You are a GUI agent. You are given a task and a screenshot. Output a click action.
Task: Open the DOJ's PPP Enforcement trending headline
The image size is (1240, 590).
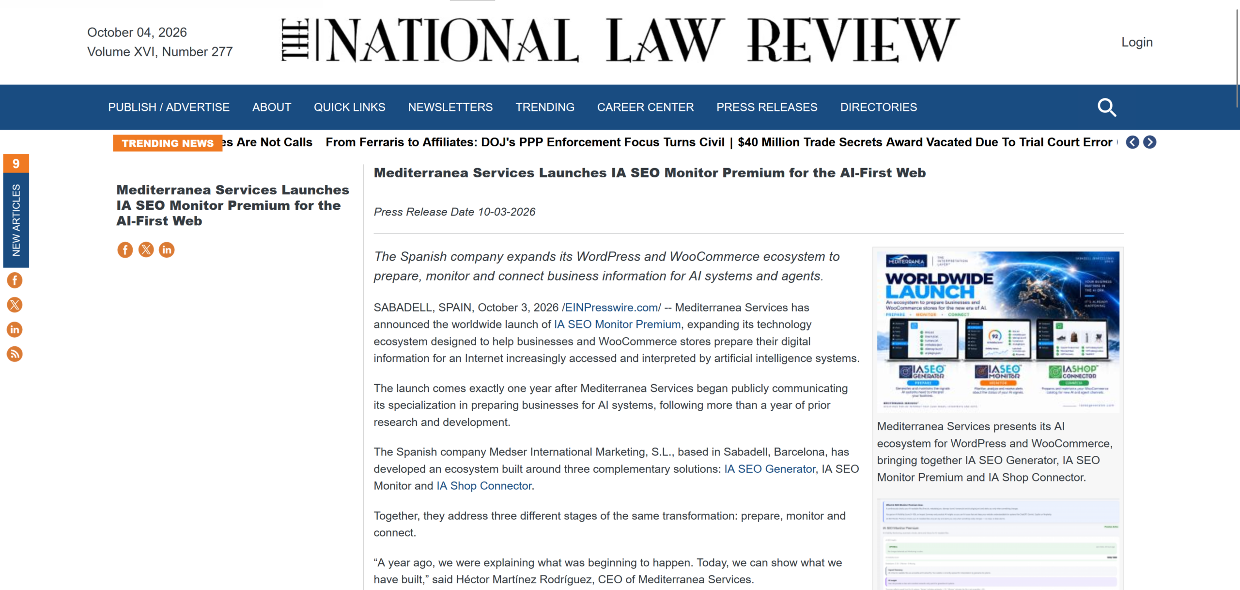pyautogui.click(x=525, y=142)
